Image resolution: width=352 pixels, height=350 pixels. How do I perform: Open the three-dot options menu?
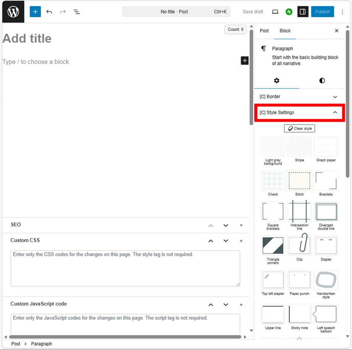pyautogui.click(x=342, y=12)
